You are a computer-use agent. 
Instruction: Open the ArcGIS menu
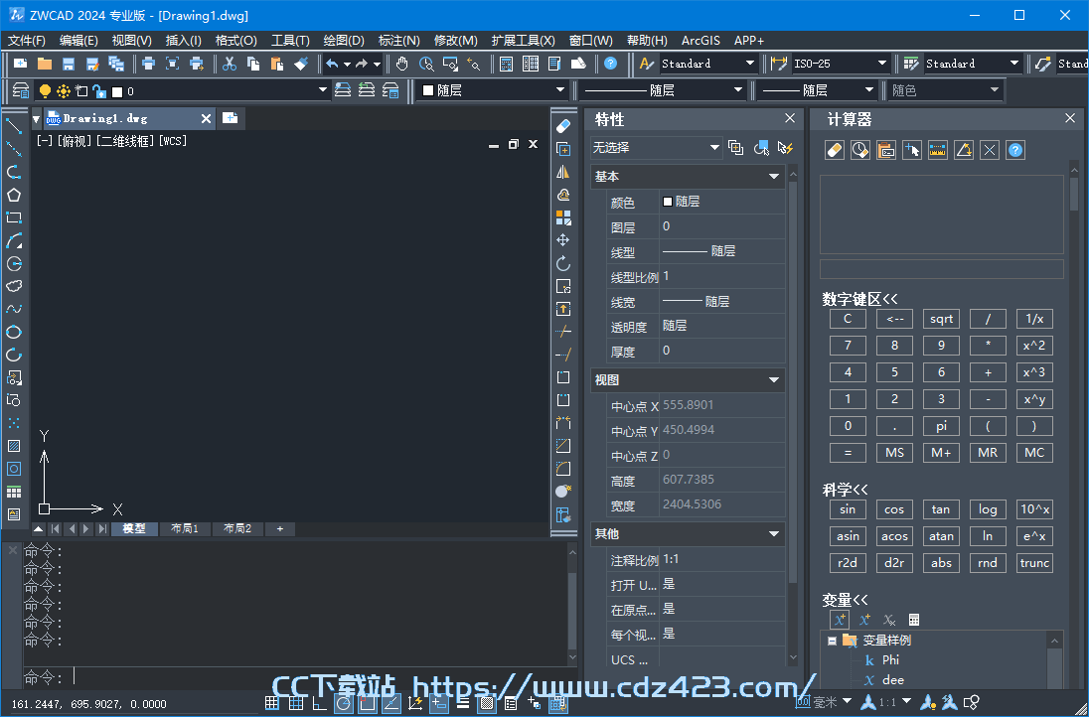(x=700, y=41)
